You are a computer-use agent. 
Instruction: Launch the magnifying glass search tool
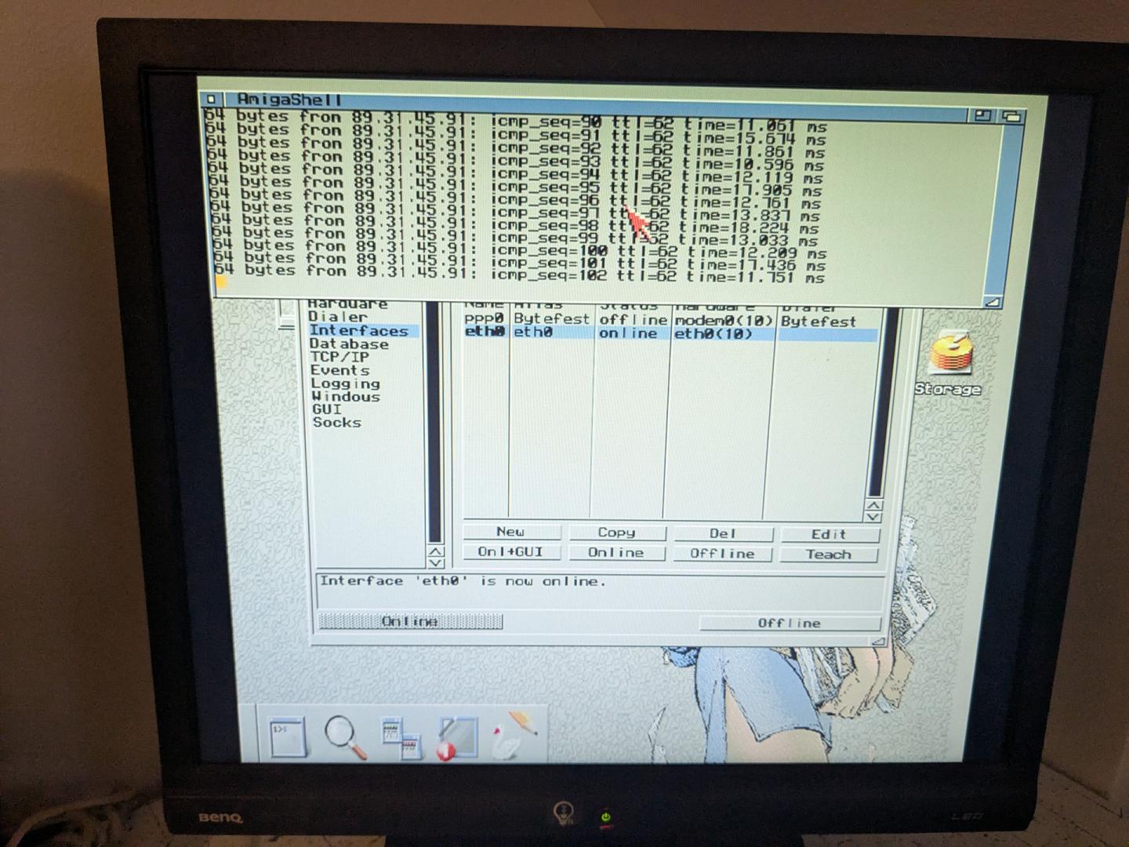(x=345, y=737)
